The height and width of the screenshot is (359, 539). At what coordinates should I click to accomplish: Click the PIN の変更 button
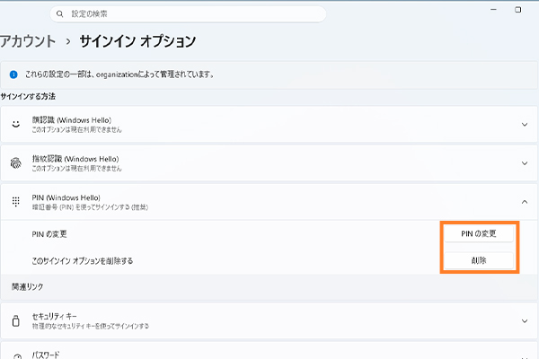pyautogui.click(x=479, y=233)
